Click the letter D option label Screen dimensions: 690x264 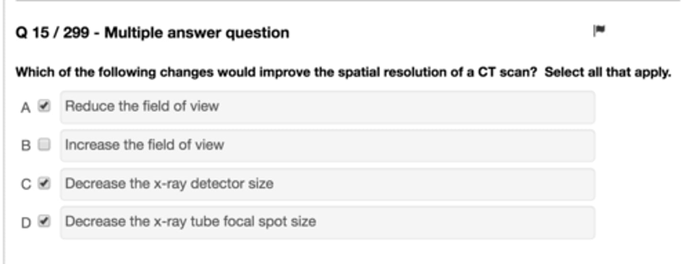25,223
